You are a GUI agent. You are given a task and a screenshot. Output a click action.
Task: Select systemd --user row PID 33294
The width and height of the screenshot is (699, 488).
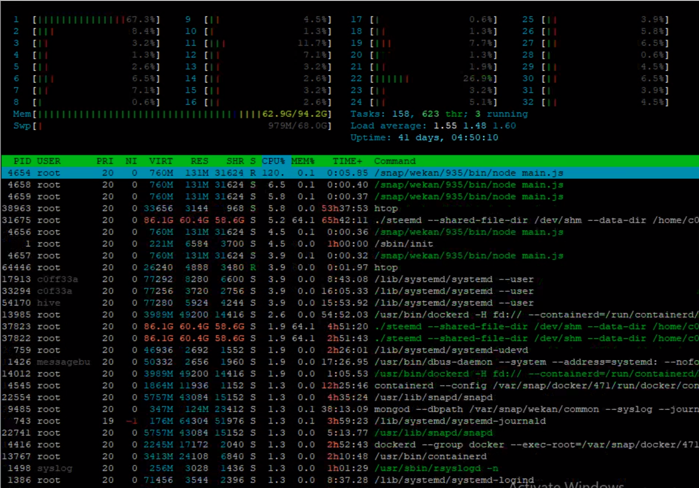click(x=350, y=291)
